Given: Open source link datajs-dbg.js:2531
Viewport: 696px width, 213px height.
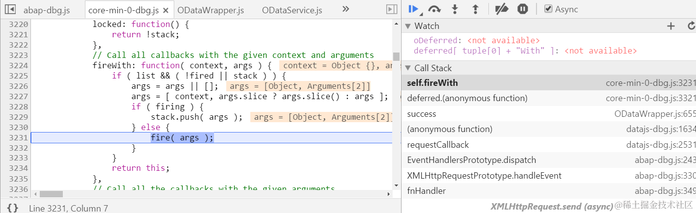Looking at the screenshot, I should (x=661, y=145).
